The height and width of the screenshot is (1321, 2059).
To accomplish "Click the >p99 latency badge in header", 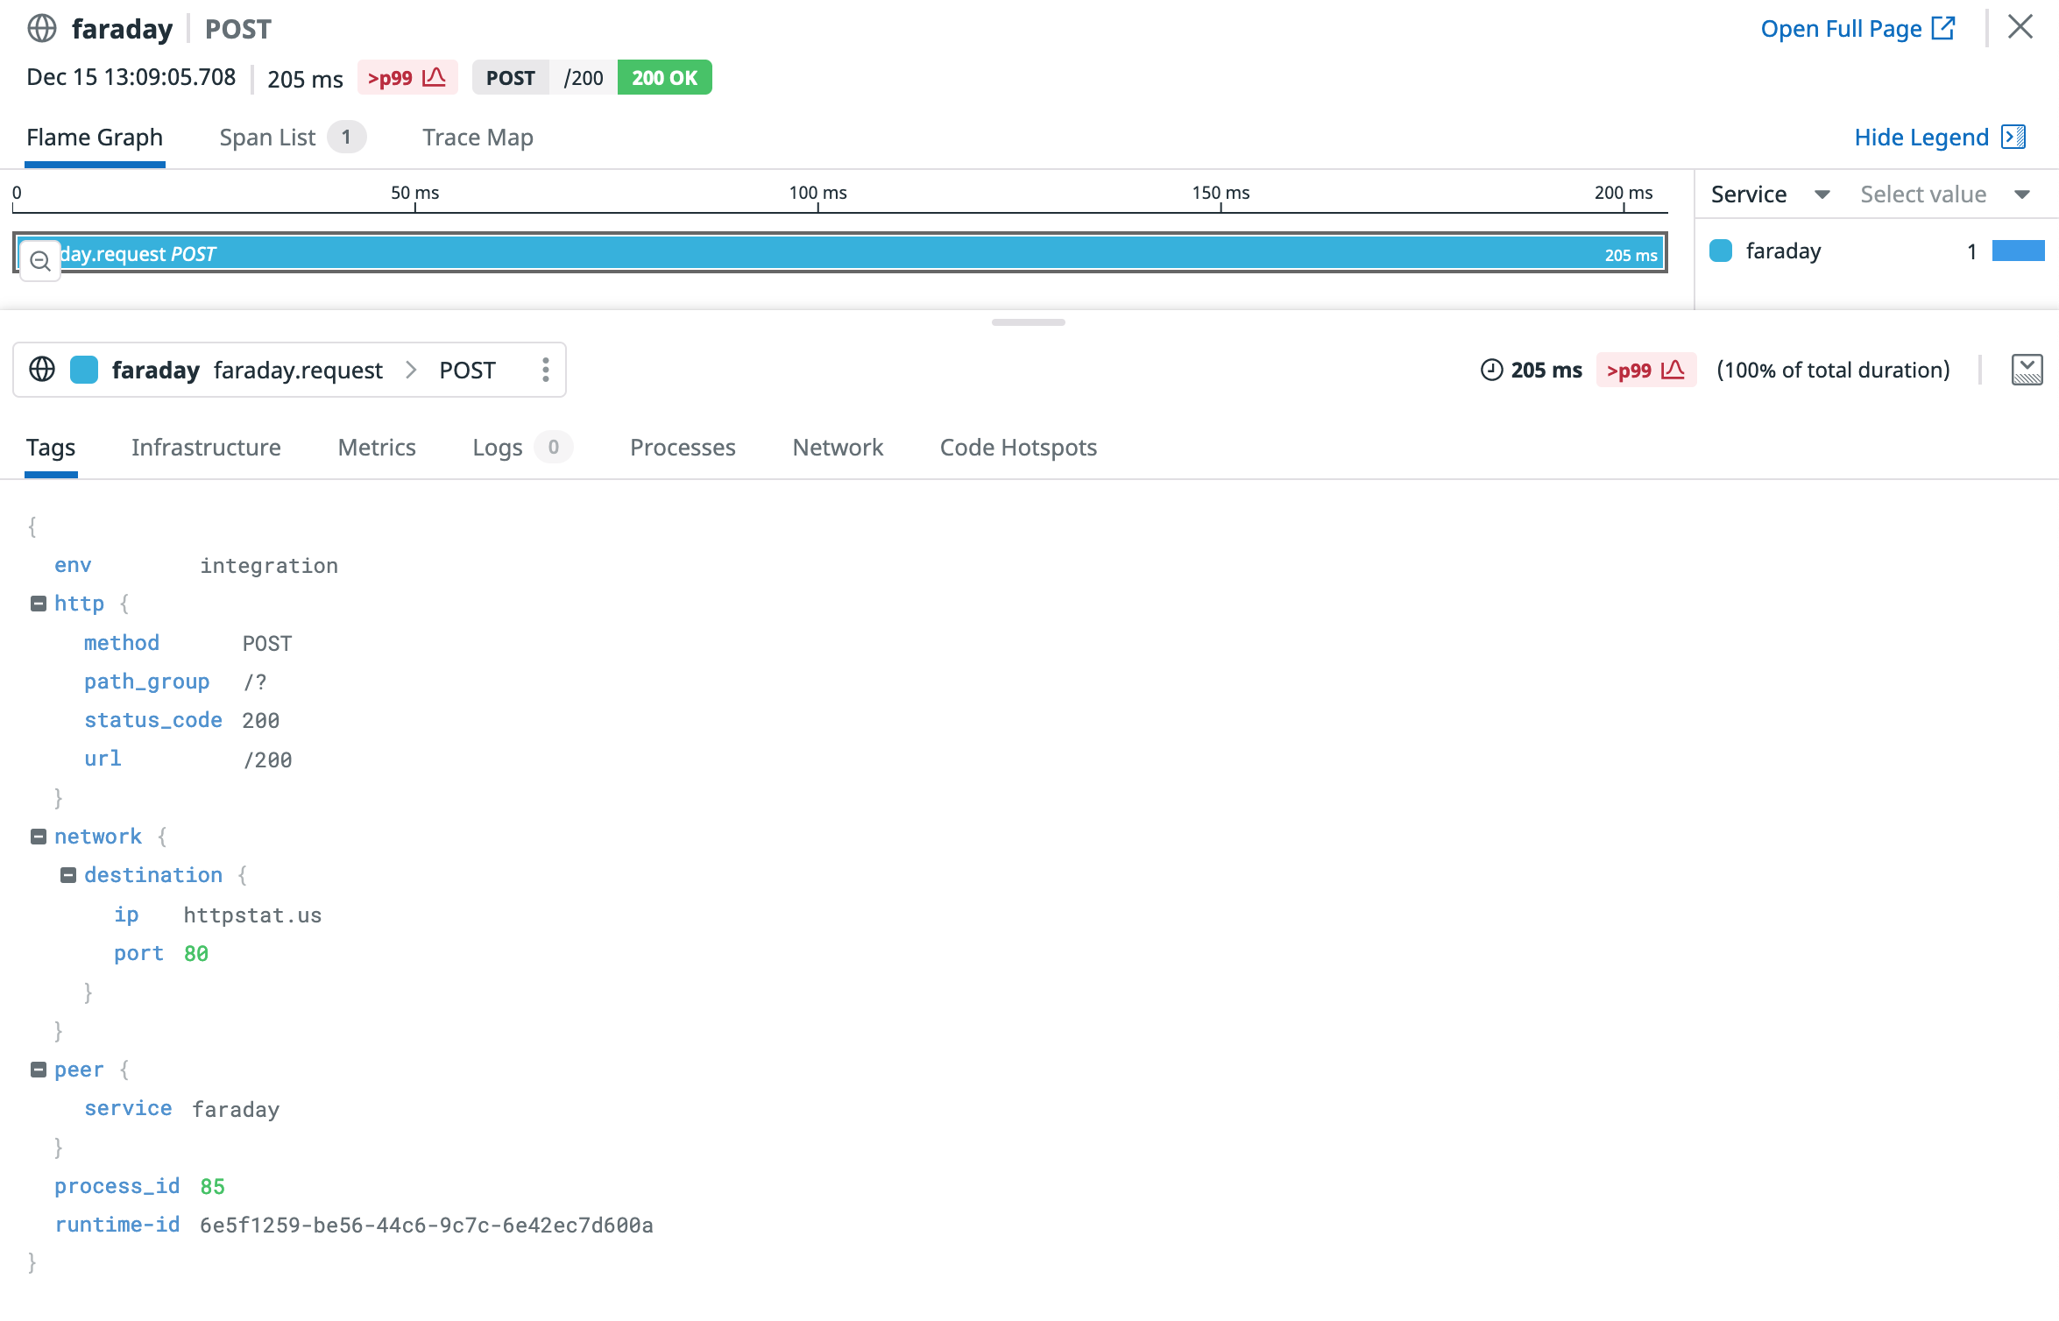I will pos(407,78).
